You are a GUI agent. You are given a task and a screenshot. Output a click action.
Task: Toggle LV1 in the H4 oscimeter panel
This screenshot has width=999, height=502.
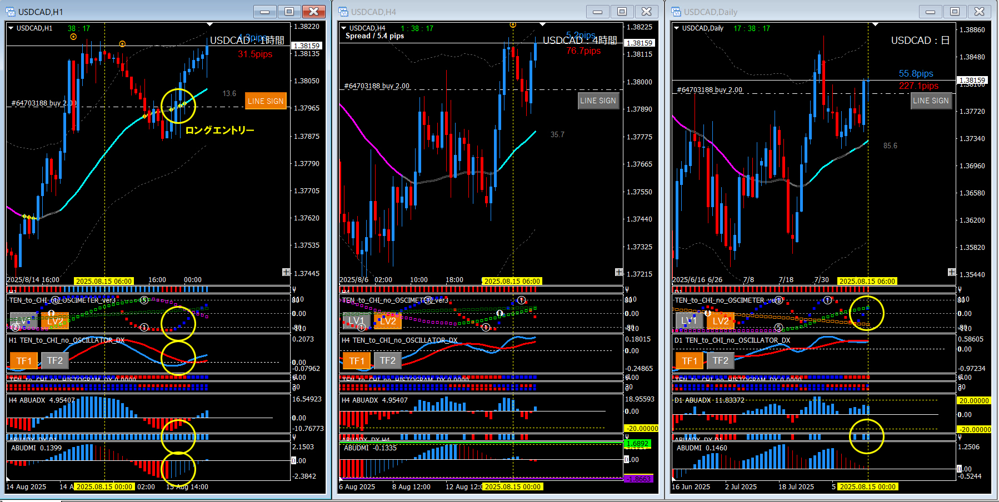point(357,320)
